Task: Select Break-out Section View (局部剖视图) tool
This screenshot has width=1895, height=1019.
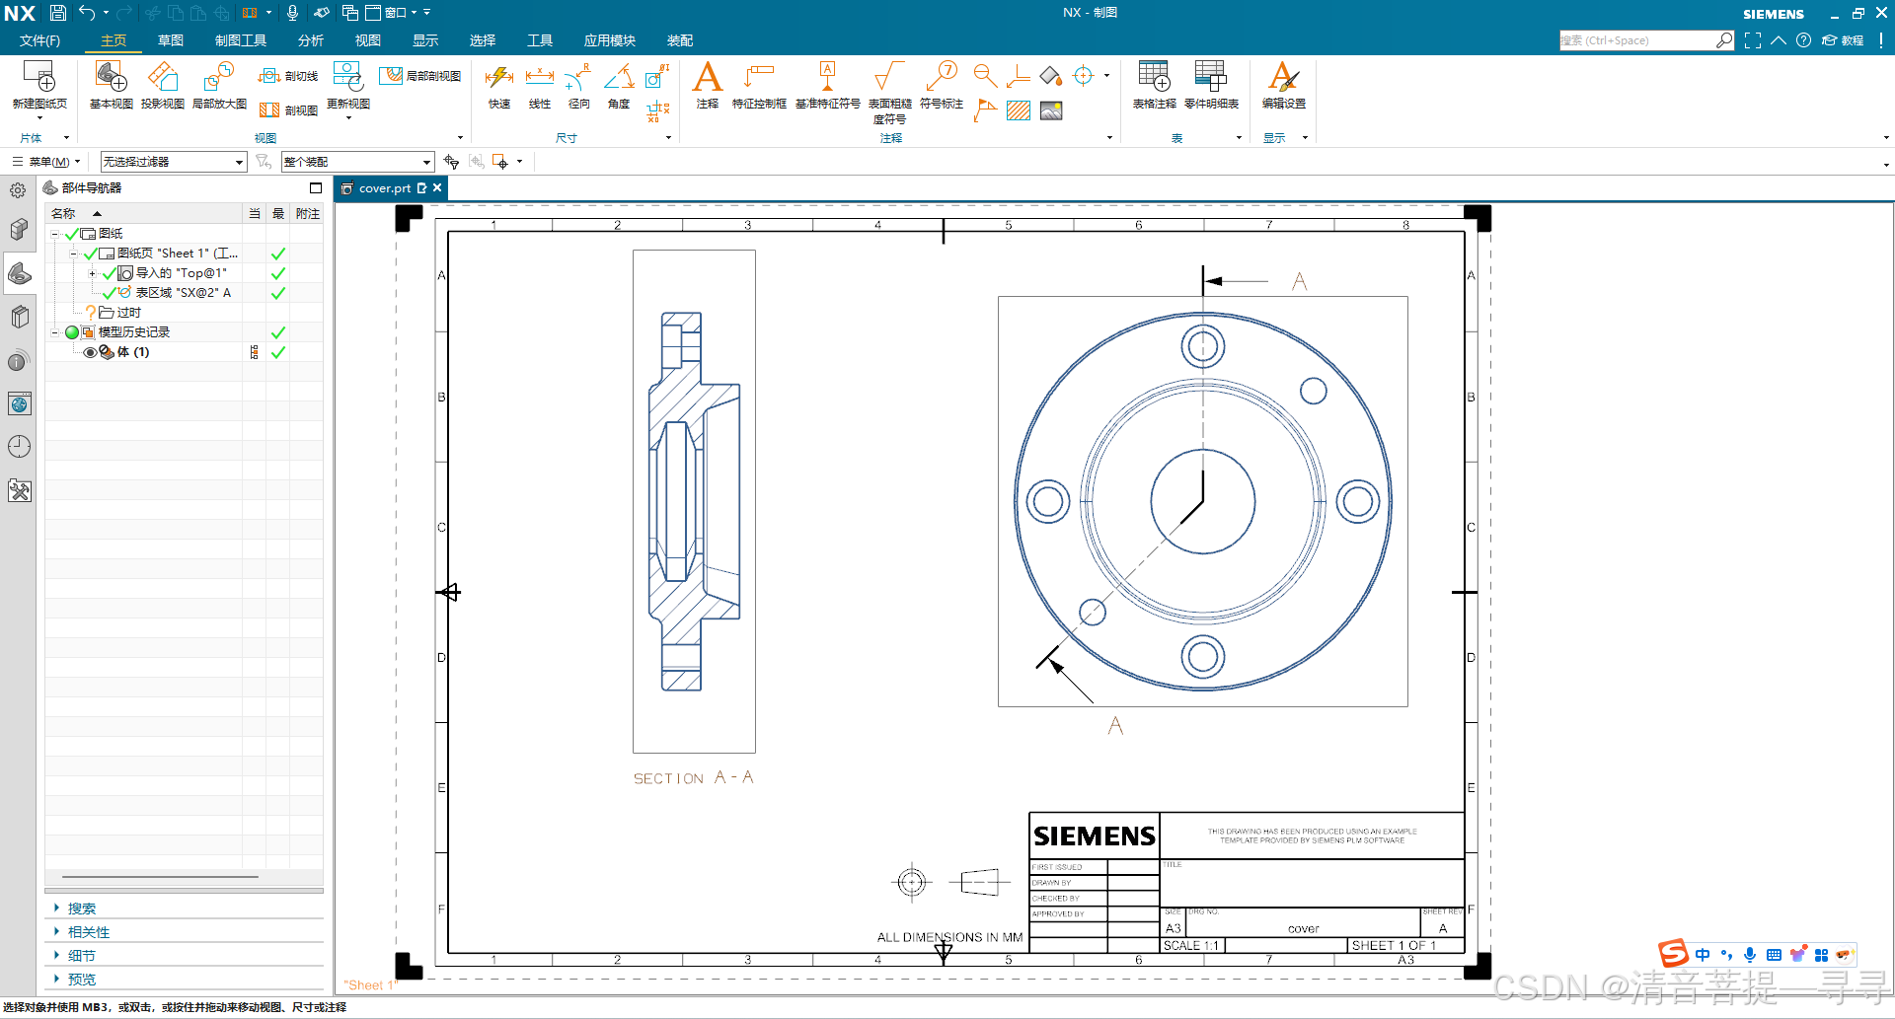Action: coord(420,76)
